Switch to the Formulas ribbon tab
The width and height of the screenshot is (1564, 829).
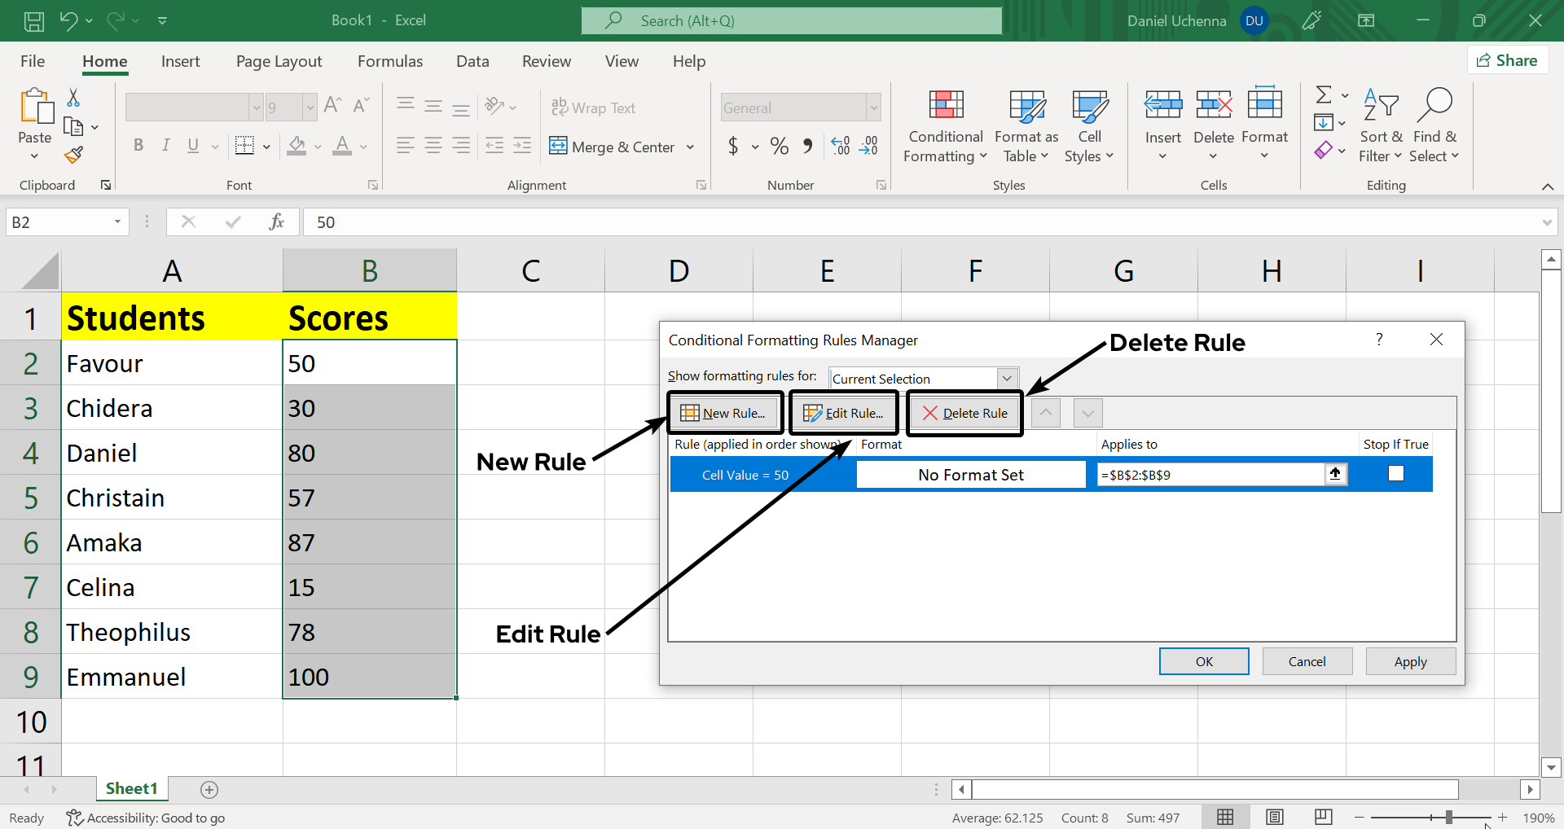tap(390, 61)
